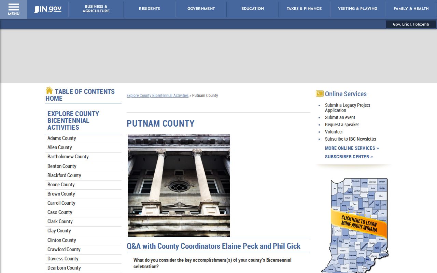
Task: Open the Taxes & Finance menu
Action: click(304, 9)
